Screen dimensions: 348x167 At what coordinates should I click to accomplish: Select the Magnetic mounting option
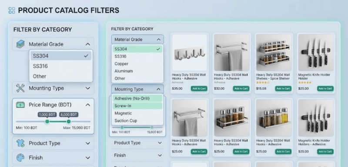[137, 113]
